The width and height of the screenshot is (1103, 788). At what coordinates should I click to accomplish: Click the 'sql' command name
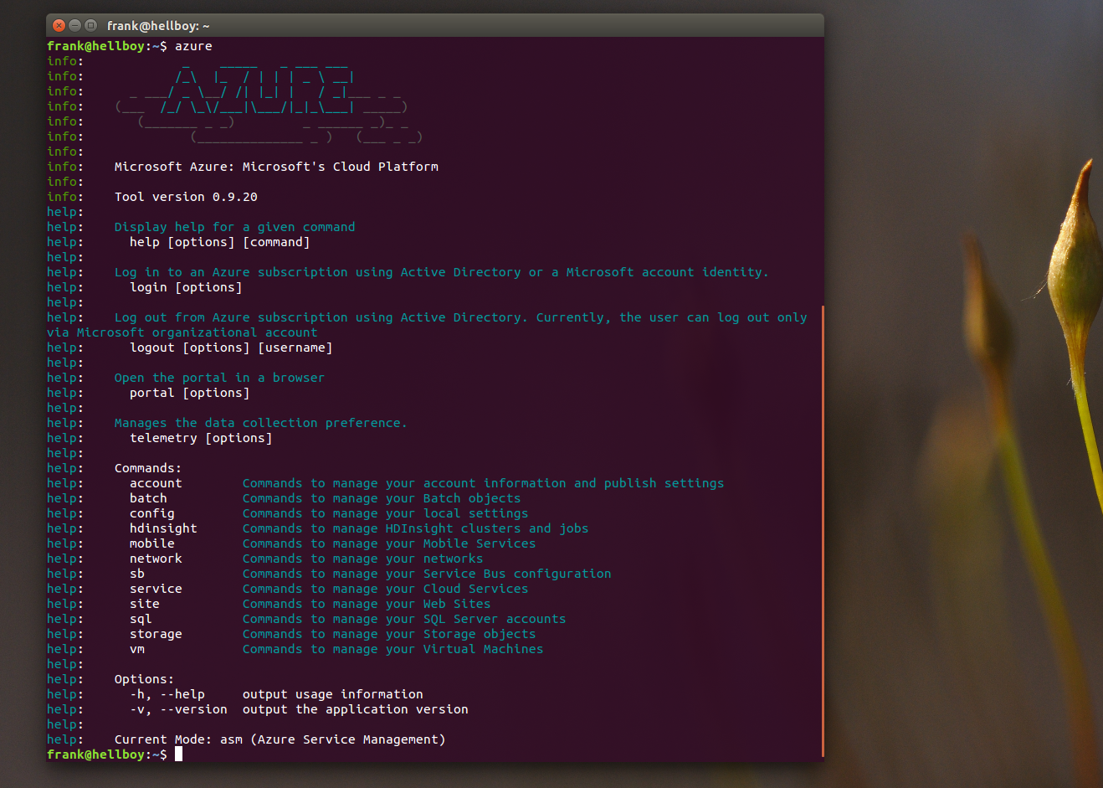[141, 619]
